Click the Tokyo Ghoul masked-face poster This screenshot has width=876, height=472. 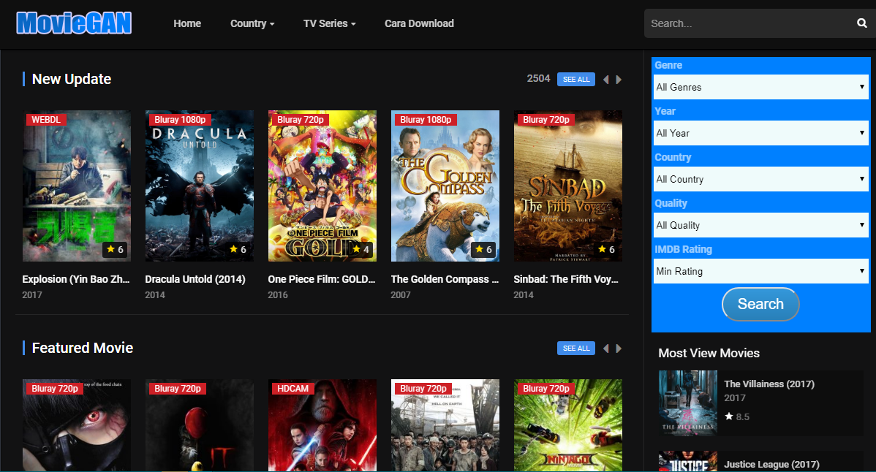pos(77,426)
